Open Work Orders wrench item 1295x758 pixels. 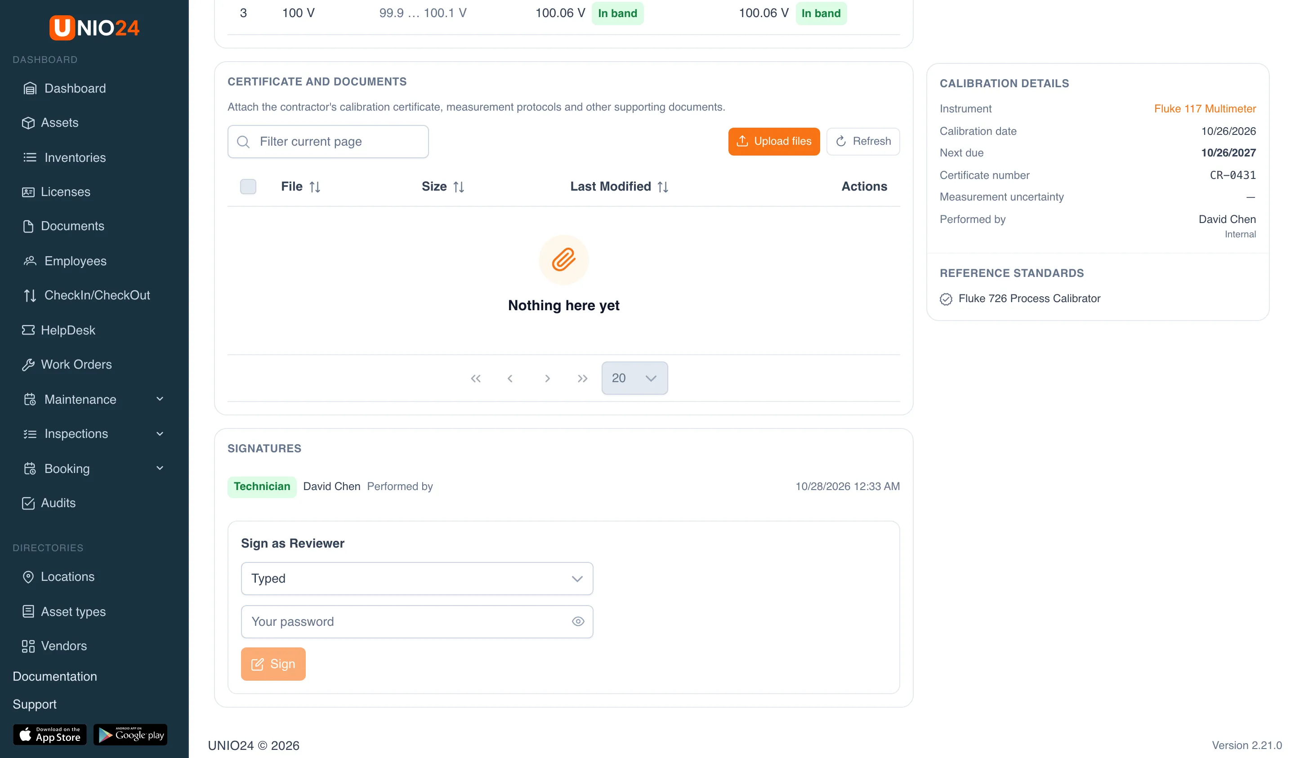tap(67, 365)
